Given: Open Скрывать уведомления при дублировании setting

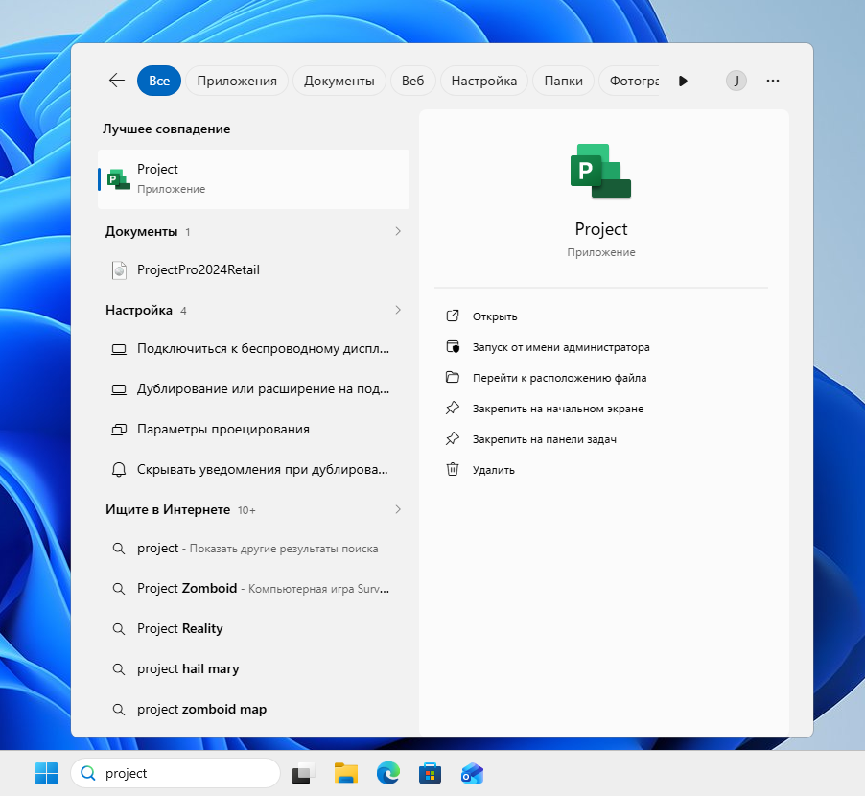Looking at the screenshot, I should (253, 469).
